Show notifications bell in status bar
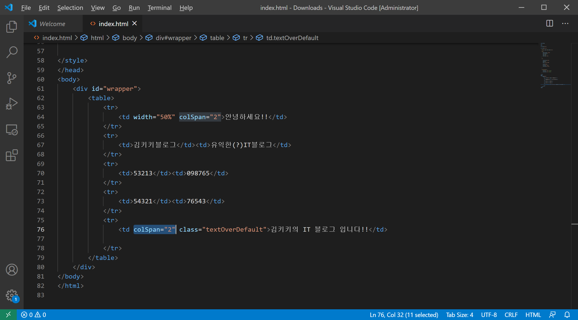 pos(567,315)
